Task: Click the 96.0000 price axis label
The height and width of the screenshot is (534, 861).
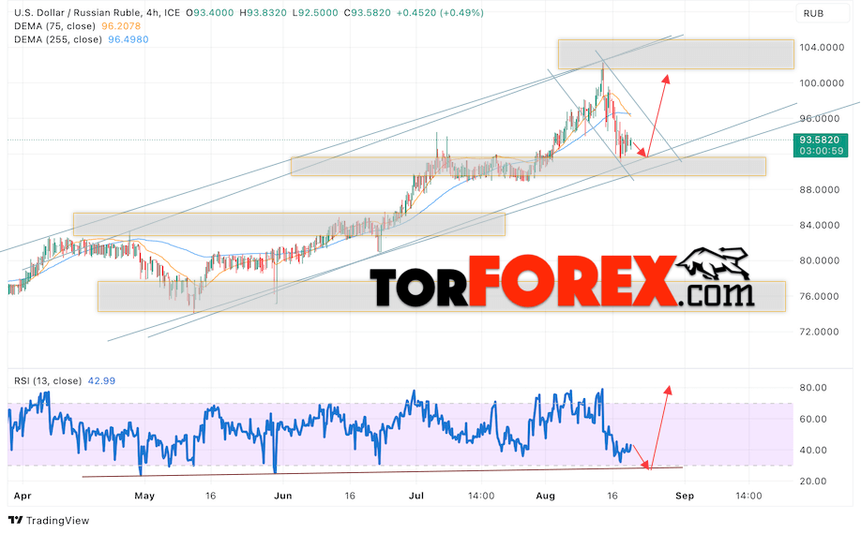Action: (820, 118)
